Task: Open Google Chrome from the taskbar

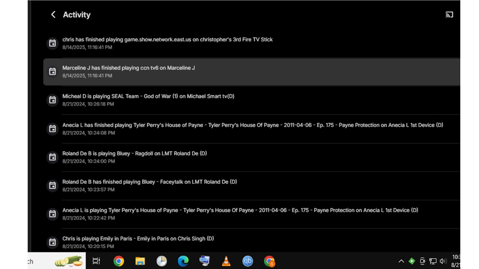Action: pyautogui.click(x=119, y=261)
